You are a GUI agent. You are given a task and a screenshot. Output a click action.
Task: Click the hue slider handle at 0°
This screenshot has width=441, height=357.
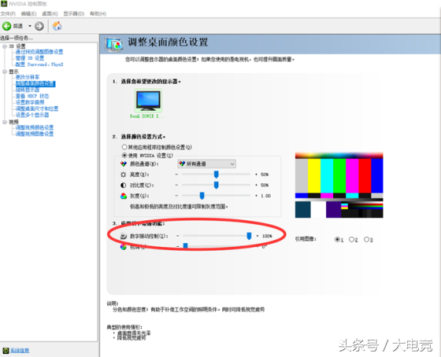click(x=185, y=246)
